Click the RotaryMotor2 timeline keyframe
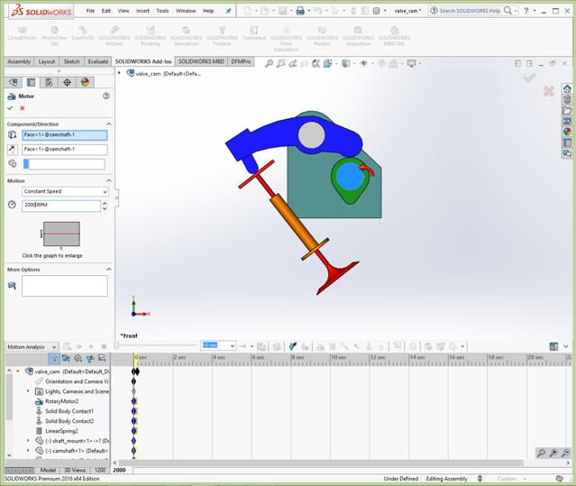The height and width of the screenshot is (486, 576). [134, 401]
